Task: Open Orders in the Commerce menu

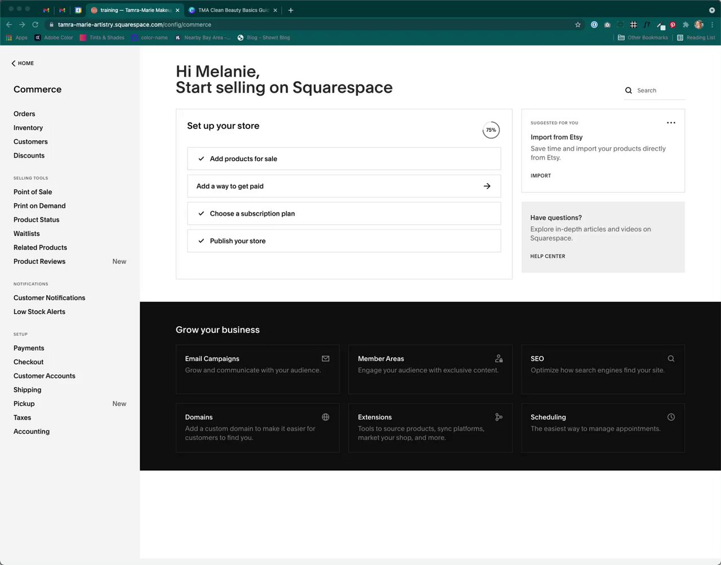Action: point(24,114)
